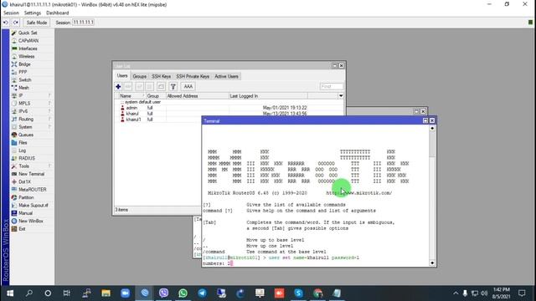Click Terminal scrollbar up arrow
The width and height of the screenshot is (536, 301).
(x=432, y=128)
